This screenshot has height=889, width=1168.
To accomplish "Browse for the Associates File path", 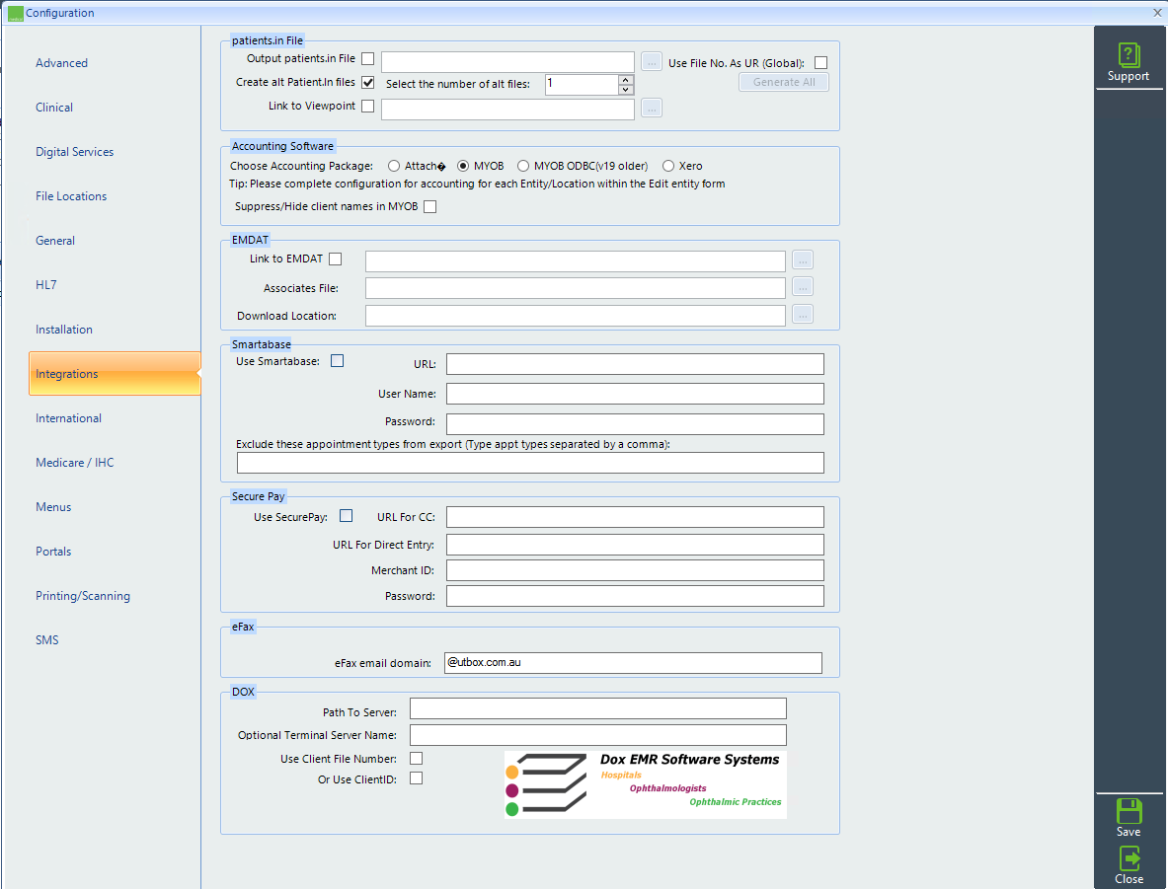I will click(803, 287).
